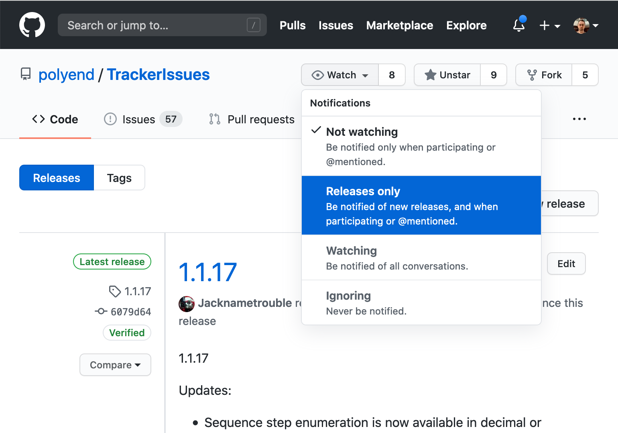Click the eye icon on the Watch button
Viewport: 618px width, 433px height.
[317, 75]
